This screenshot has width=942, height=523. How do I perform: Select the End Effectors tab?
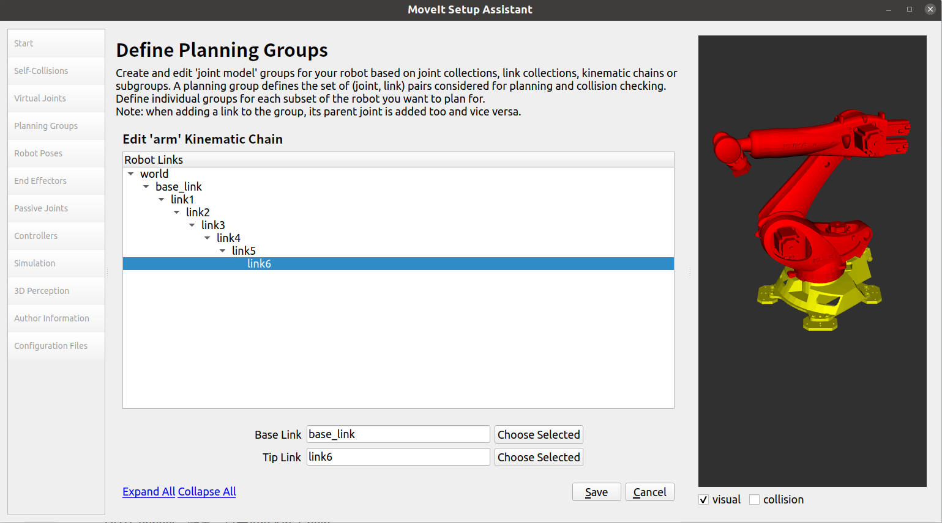pyautogui.click(x=56, y=181)
